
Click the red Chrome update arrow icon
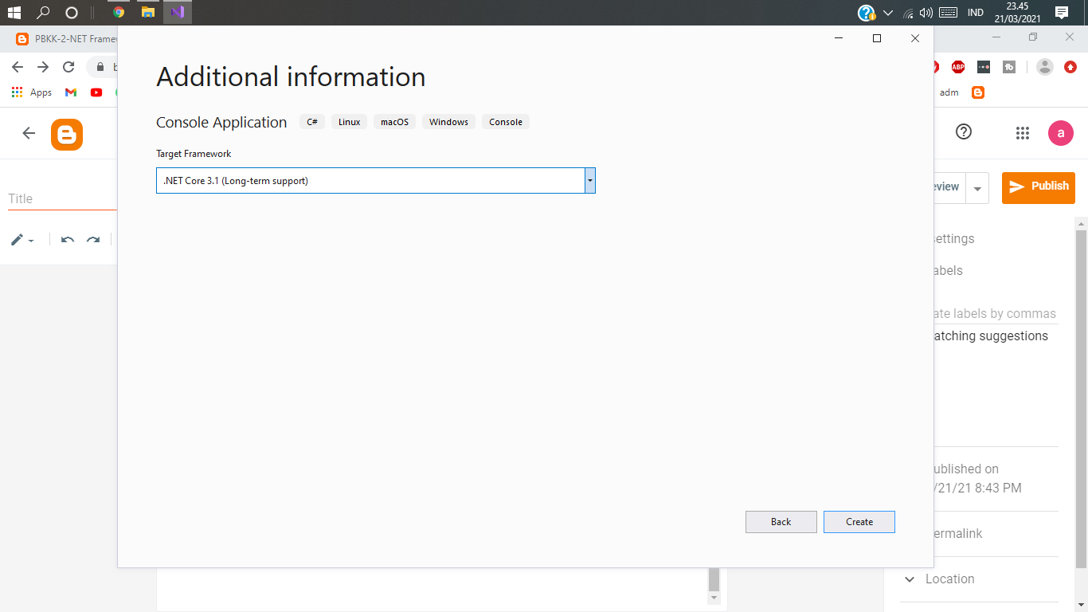1070,67
